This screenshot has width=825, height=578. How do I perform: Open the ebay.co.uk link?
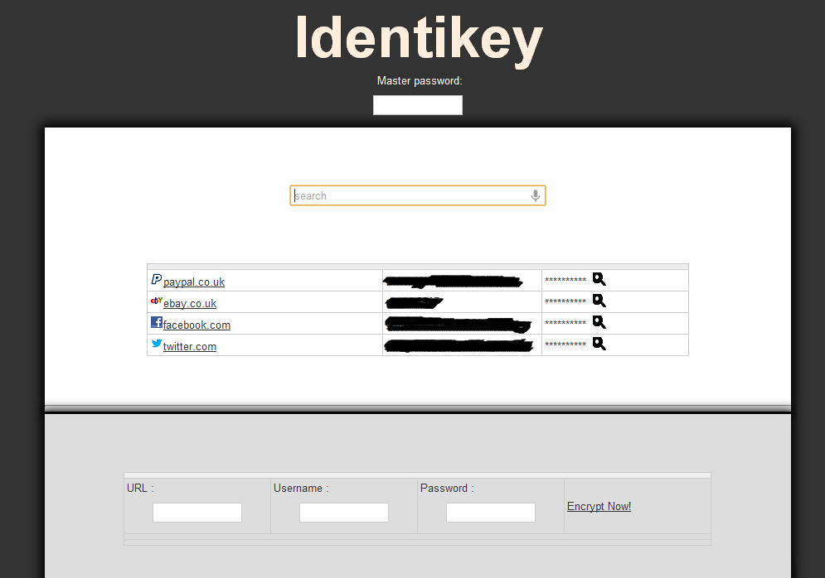coord(190,304)
